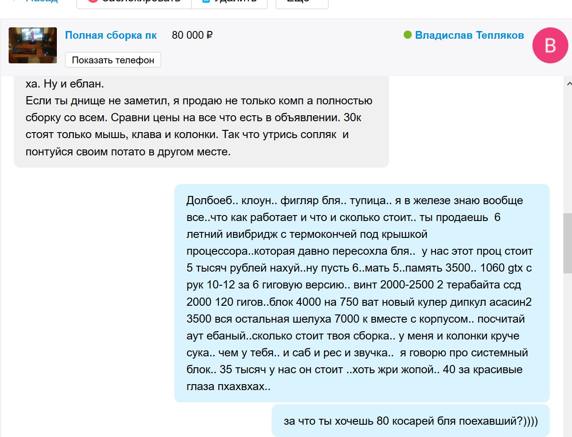Click the pink avatar circle with letter B
The height and width of the screenshot is (437, 572).
point(550,45)
